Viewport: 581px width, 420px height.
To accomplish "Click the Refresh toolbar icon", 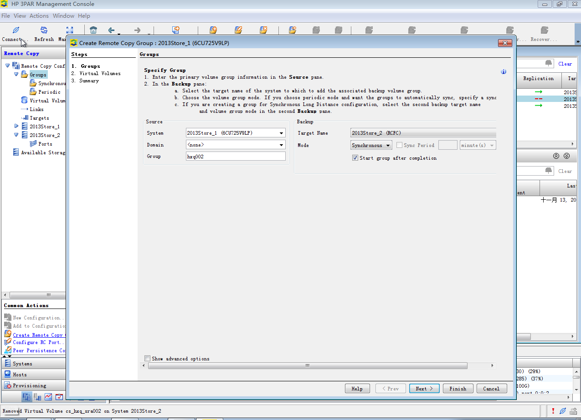I will (x=44, y=30).
